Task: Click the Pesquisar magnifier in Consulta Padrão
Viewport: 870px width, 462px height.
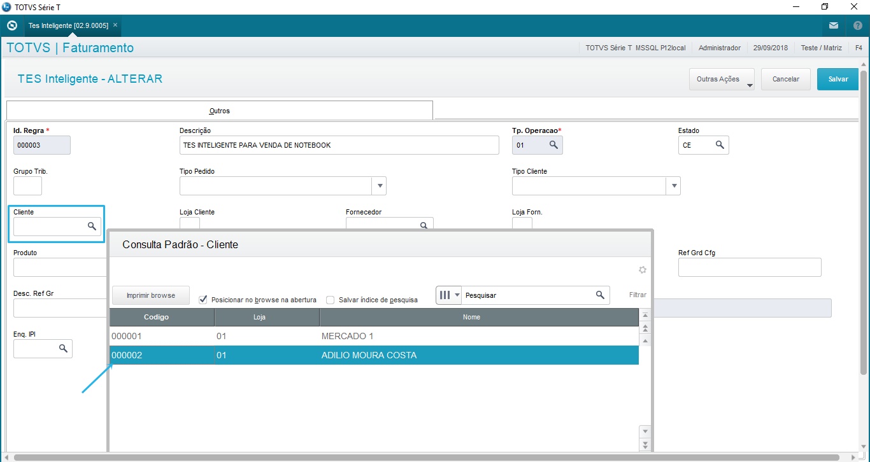Action: click(600, 295)
